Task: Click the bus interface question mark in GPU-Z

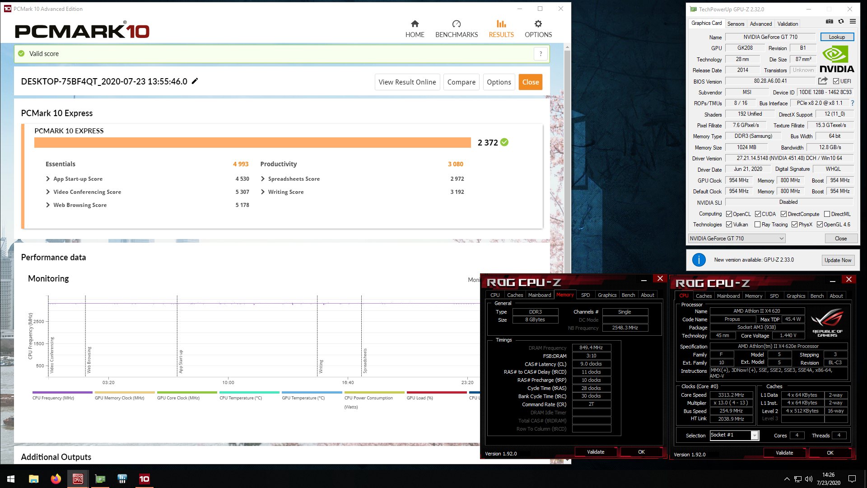Action: point(853,103)
